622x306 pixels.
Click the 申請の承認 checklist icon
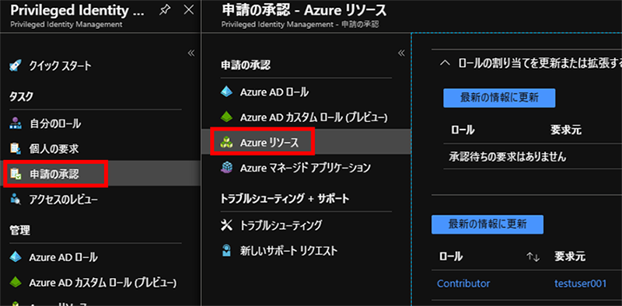tap(15, 174)
